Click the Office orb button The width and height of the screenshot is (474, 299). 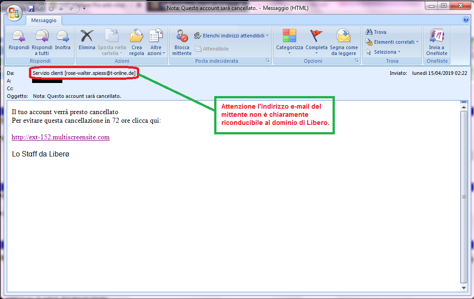[x=14, y=13]
